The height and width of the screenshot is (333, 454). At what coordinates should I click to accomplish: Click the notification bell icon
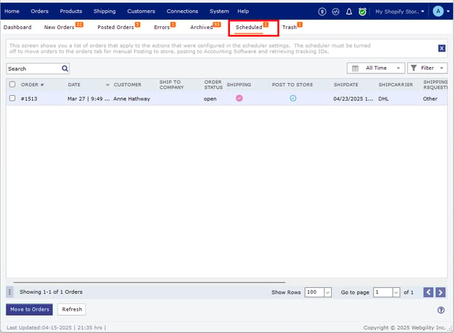[349, 12]
